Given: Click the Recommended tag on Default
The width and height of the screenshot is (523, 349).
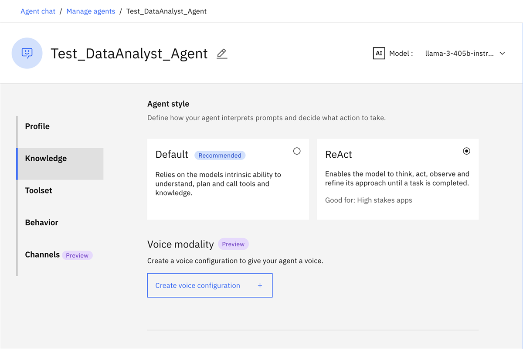Looking at the screenshot, I should 220,156.
